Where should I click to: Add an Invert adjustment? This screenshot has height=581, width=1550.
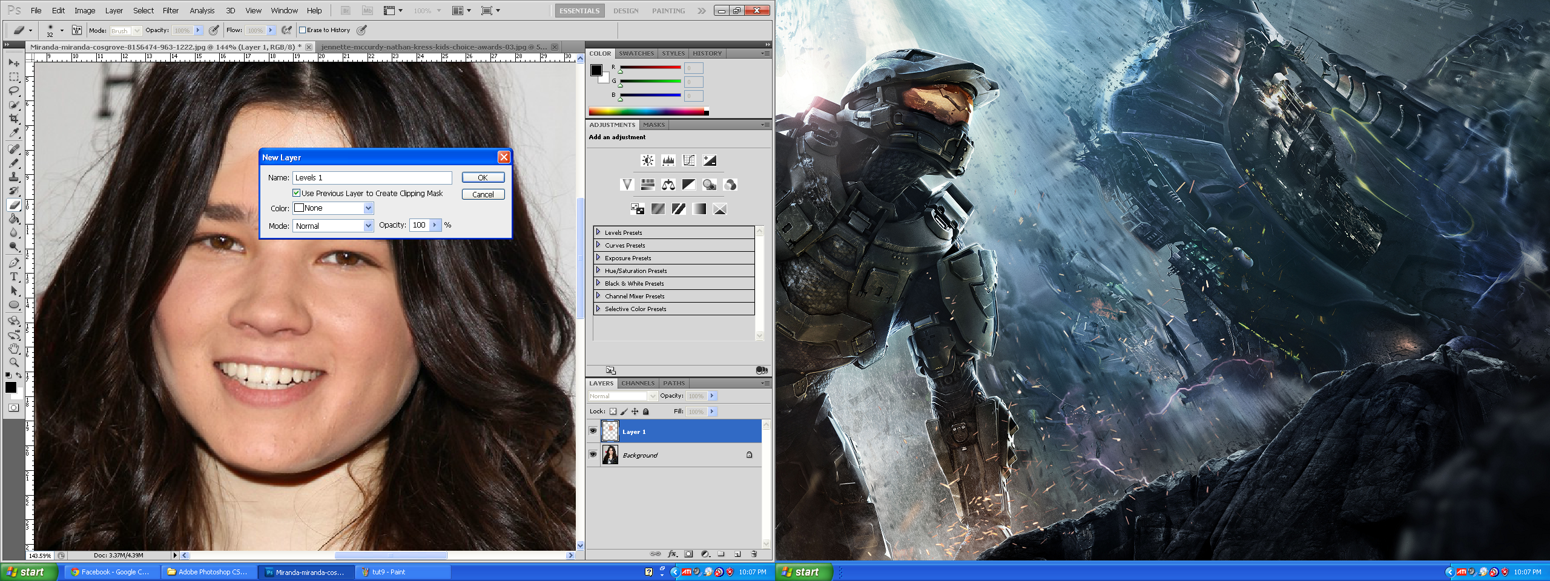pos(638,209)
